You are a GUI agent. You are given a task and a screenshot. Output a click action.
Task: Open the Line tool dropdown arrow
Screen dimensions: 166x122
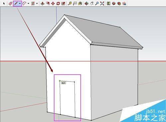(x=20, y=4)
